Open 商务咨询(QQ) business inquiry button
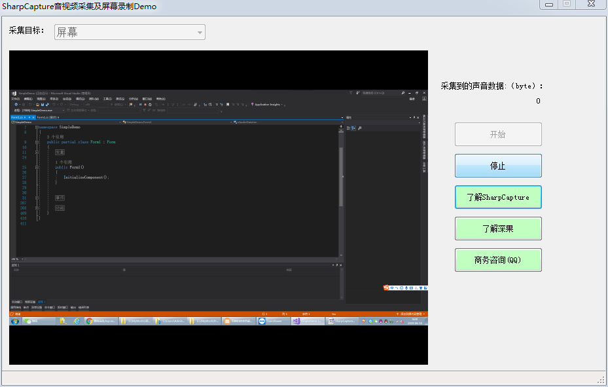Image resolution: width=608 pixels, height=387 pixels. (x=498, y=260)
